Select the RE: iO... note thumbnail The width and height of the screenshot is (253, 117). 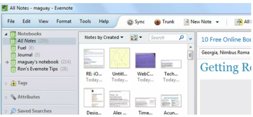click(x=94, y=58)
